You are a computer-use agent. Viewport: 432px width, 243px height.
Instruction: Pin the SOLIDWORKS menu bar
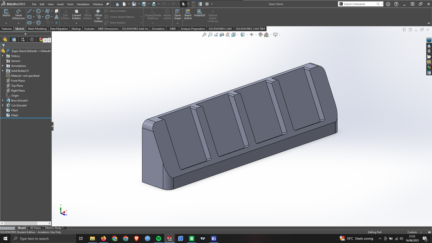107,4
